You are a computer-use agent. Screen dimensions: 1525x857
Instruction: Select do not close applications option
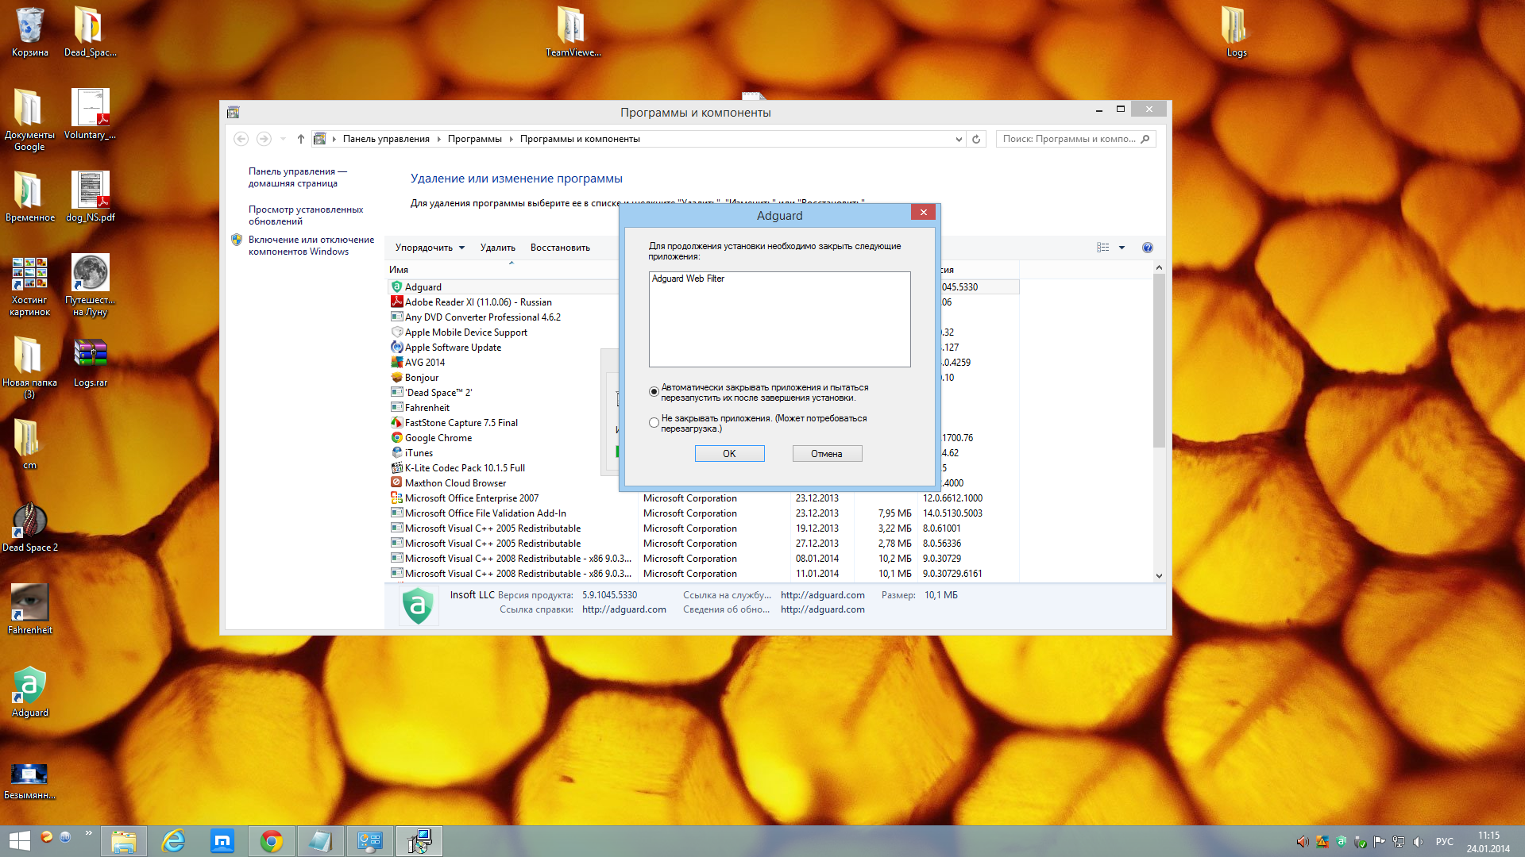pos(654,423)
